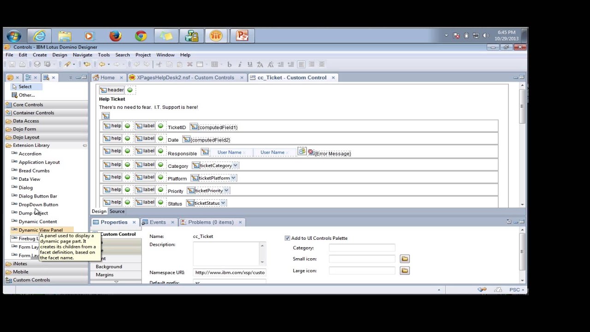Click the PSC indicator in status bar
This screenshot has width=590, height=332.
tap(514, 290)
